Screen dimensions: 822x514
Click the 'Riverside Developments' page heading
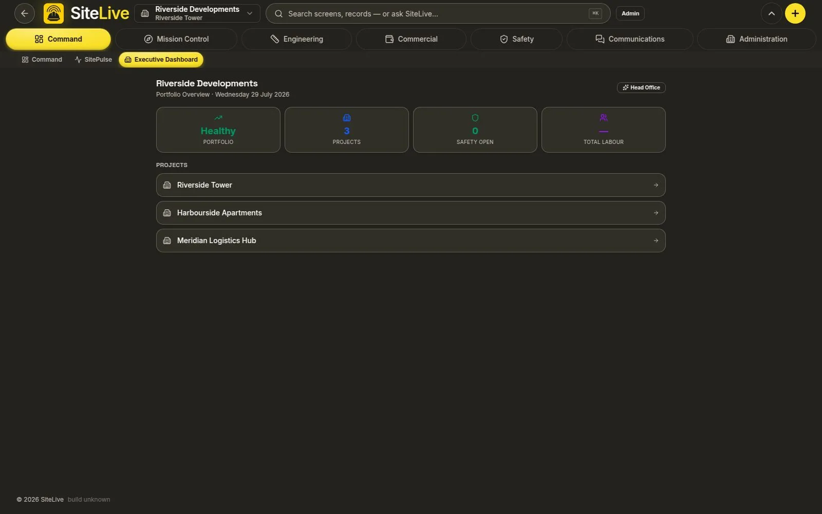point(207,83)
